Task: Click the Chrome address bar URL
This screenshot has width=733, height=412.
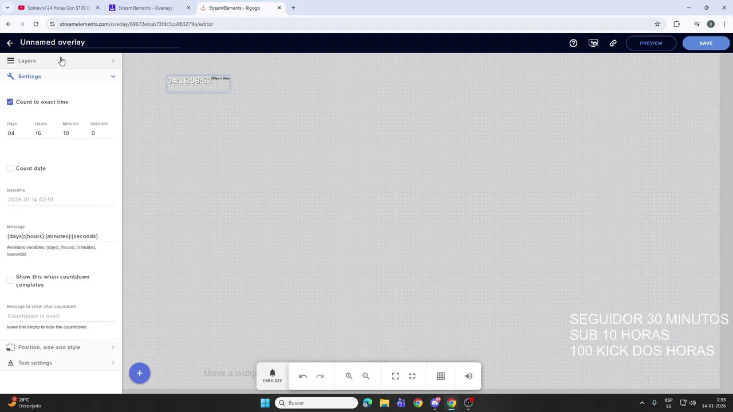Action: (136, 24)
